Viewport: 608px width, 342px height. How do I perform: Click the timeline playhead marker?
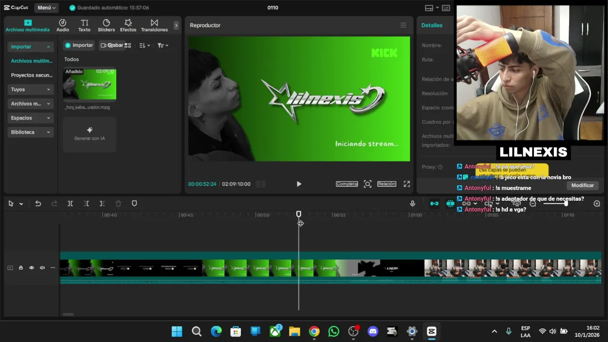(299, 214)
